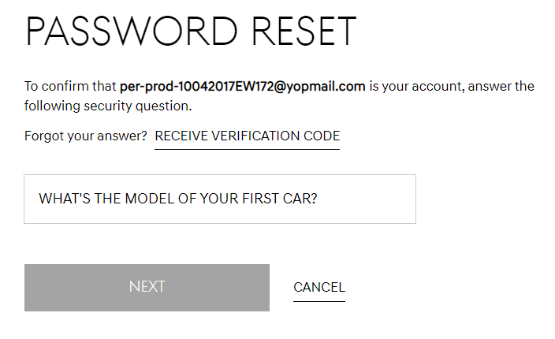Open the RECEIVE VERIFICATION CODE link
Screen dimensions: 555x339
(247, 136)
